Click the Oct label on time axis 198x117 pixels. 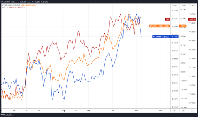[x=112, y=111]
